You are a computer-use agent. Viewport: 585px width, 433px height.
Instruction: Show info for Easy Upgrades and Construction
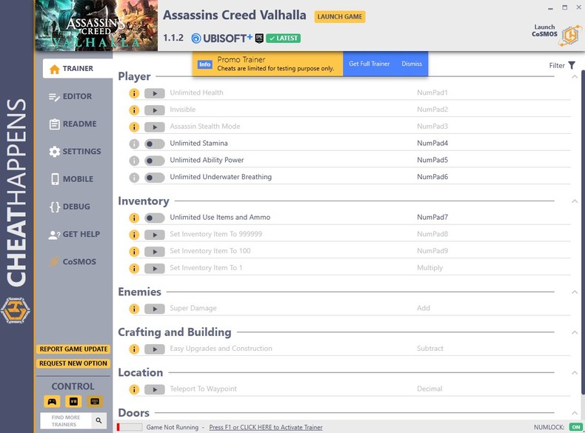pyautogui.click(x=134, y=349)
